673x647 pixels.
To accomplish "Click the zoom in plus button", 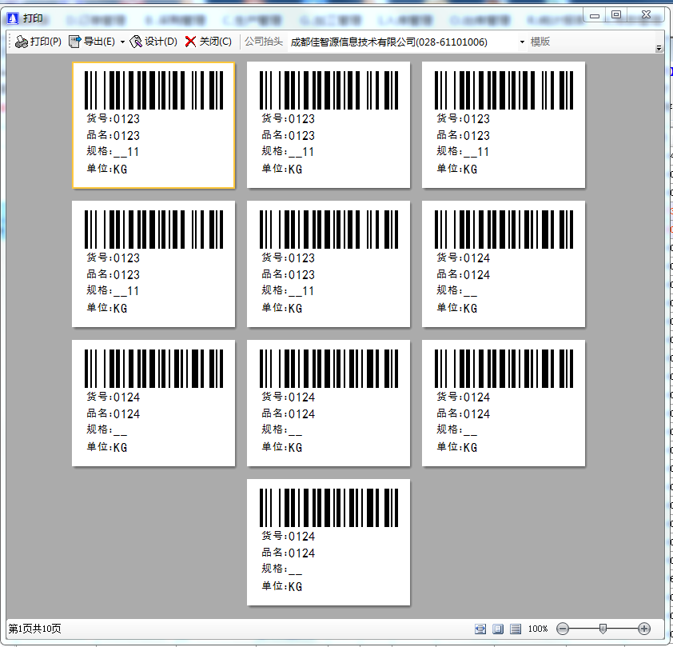I will 644,629.
